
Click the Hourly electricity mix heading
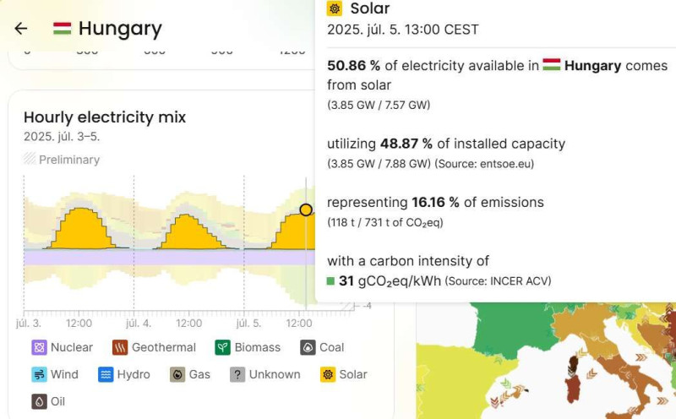(105, 117)
